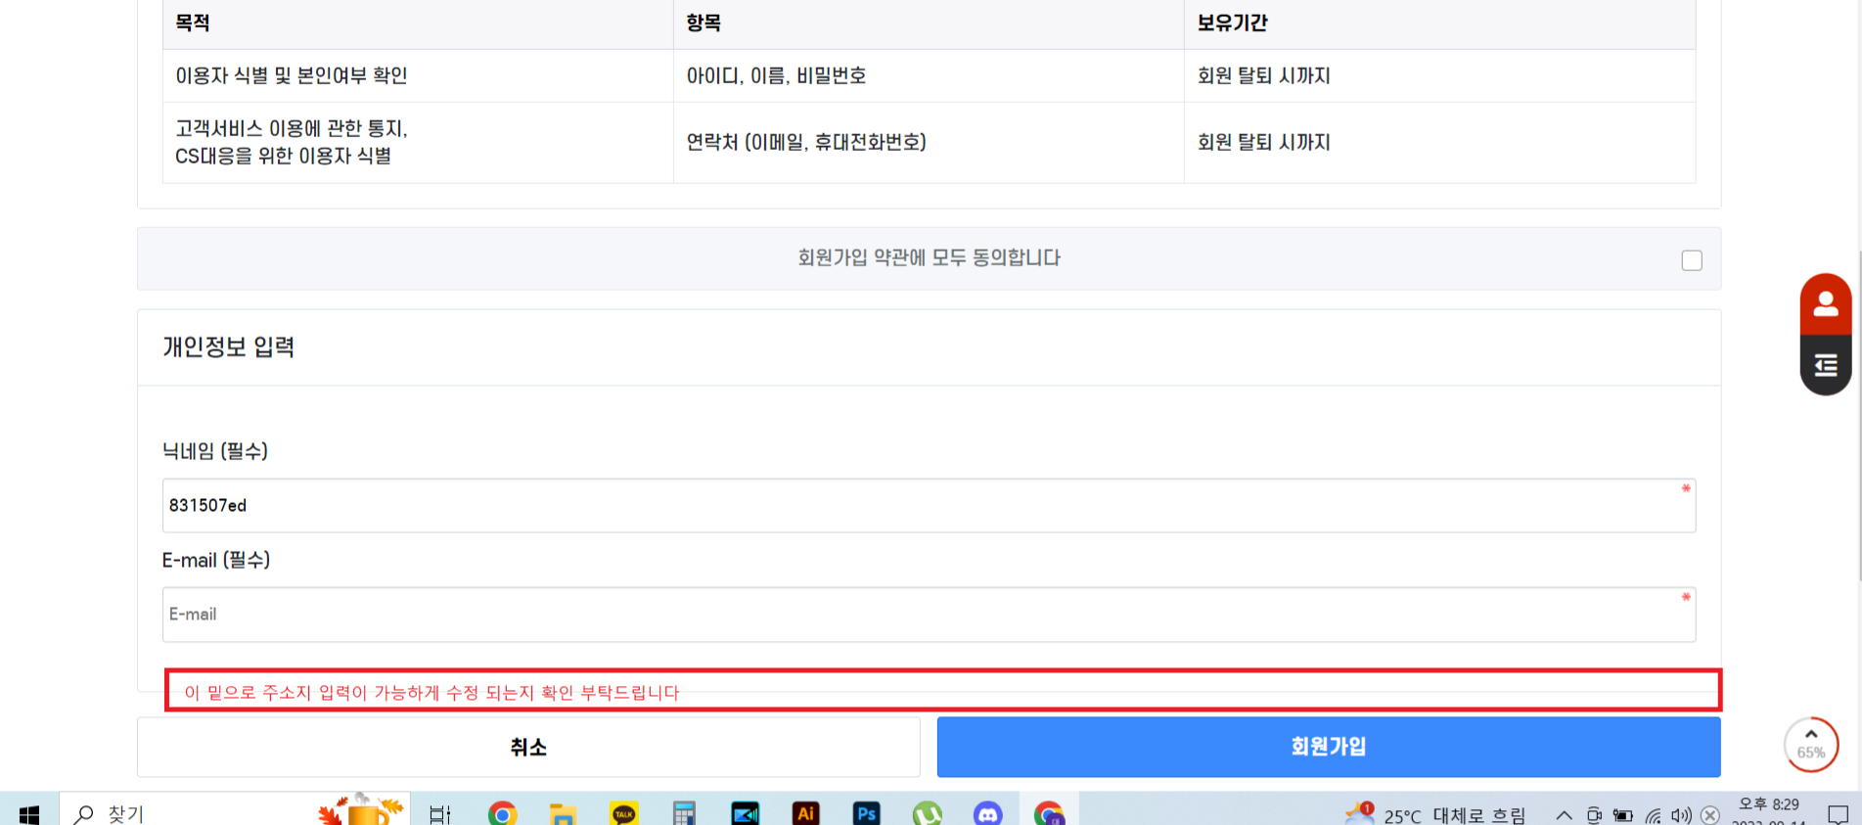This screenshot has height=825, width=1862.
Task: Open the Wi-Fi network panel
Action: coord(1653,815)
